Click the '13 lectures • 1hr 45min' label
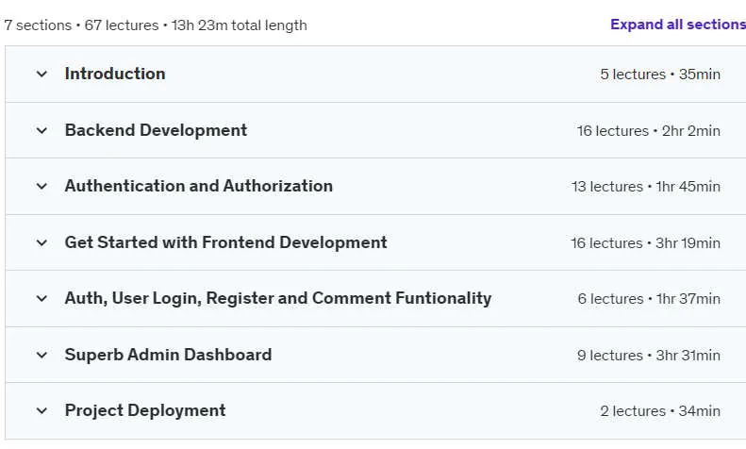Viewport: 746px width, 449px height. point(646,187)
